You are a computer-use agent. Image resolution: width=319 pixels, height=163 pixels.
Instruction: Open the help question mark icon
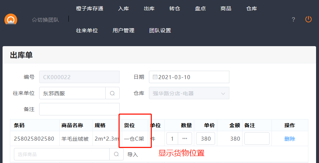click(x=293, y=20)
